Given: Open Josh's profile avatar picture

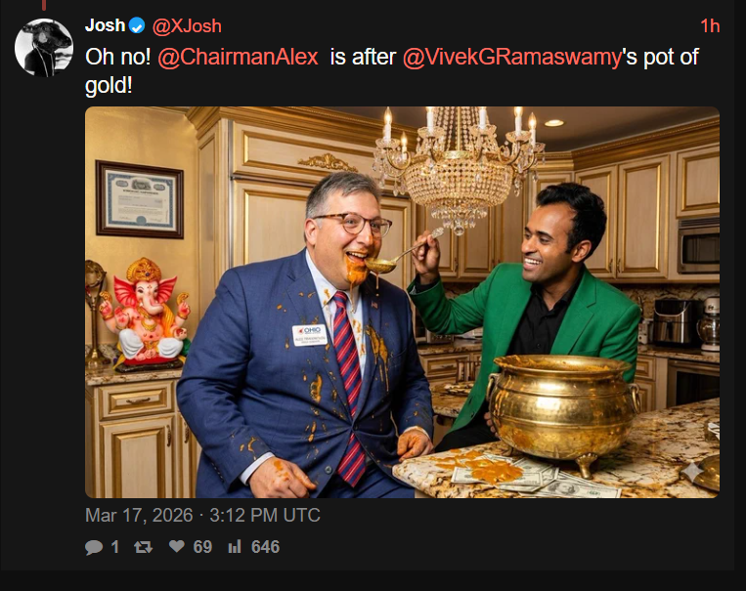Looking at the screenshot, I should click(44, 48).
